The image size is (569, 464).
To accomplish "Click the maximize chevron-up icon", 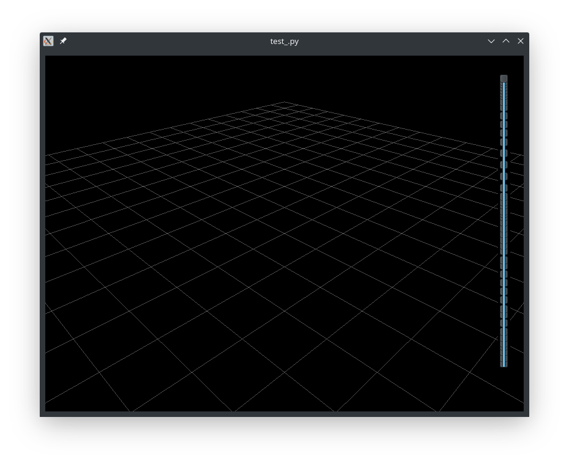I will point(506,41).
